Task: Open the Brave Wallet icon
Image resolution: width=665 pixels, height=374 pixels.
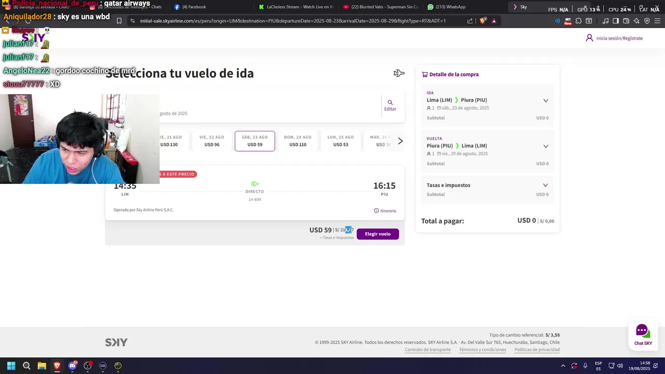Action: tap(626, 21)
